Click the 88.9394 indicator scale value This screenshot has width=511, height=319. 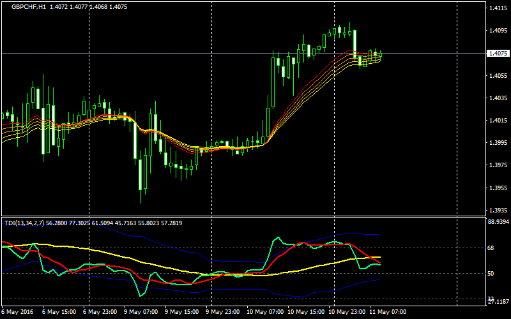click(x=498, y=221)
